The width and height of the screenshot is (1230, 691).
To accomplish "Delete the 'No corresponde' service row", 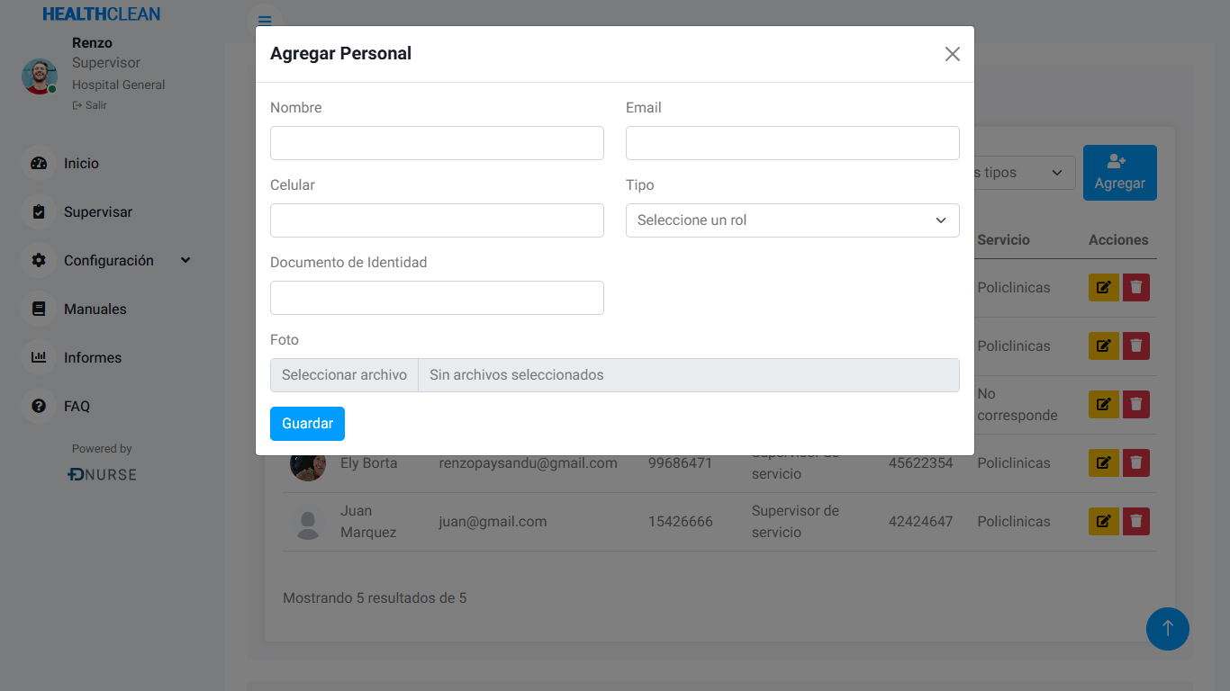I will tap(1136, 405).
